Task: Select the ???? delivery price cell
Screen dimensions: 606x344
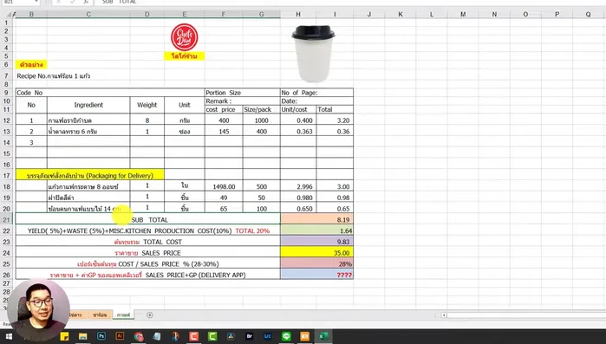Action: coord(316,275)
